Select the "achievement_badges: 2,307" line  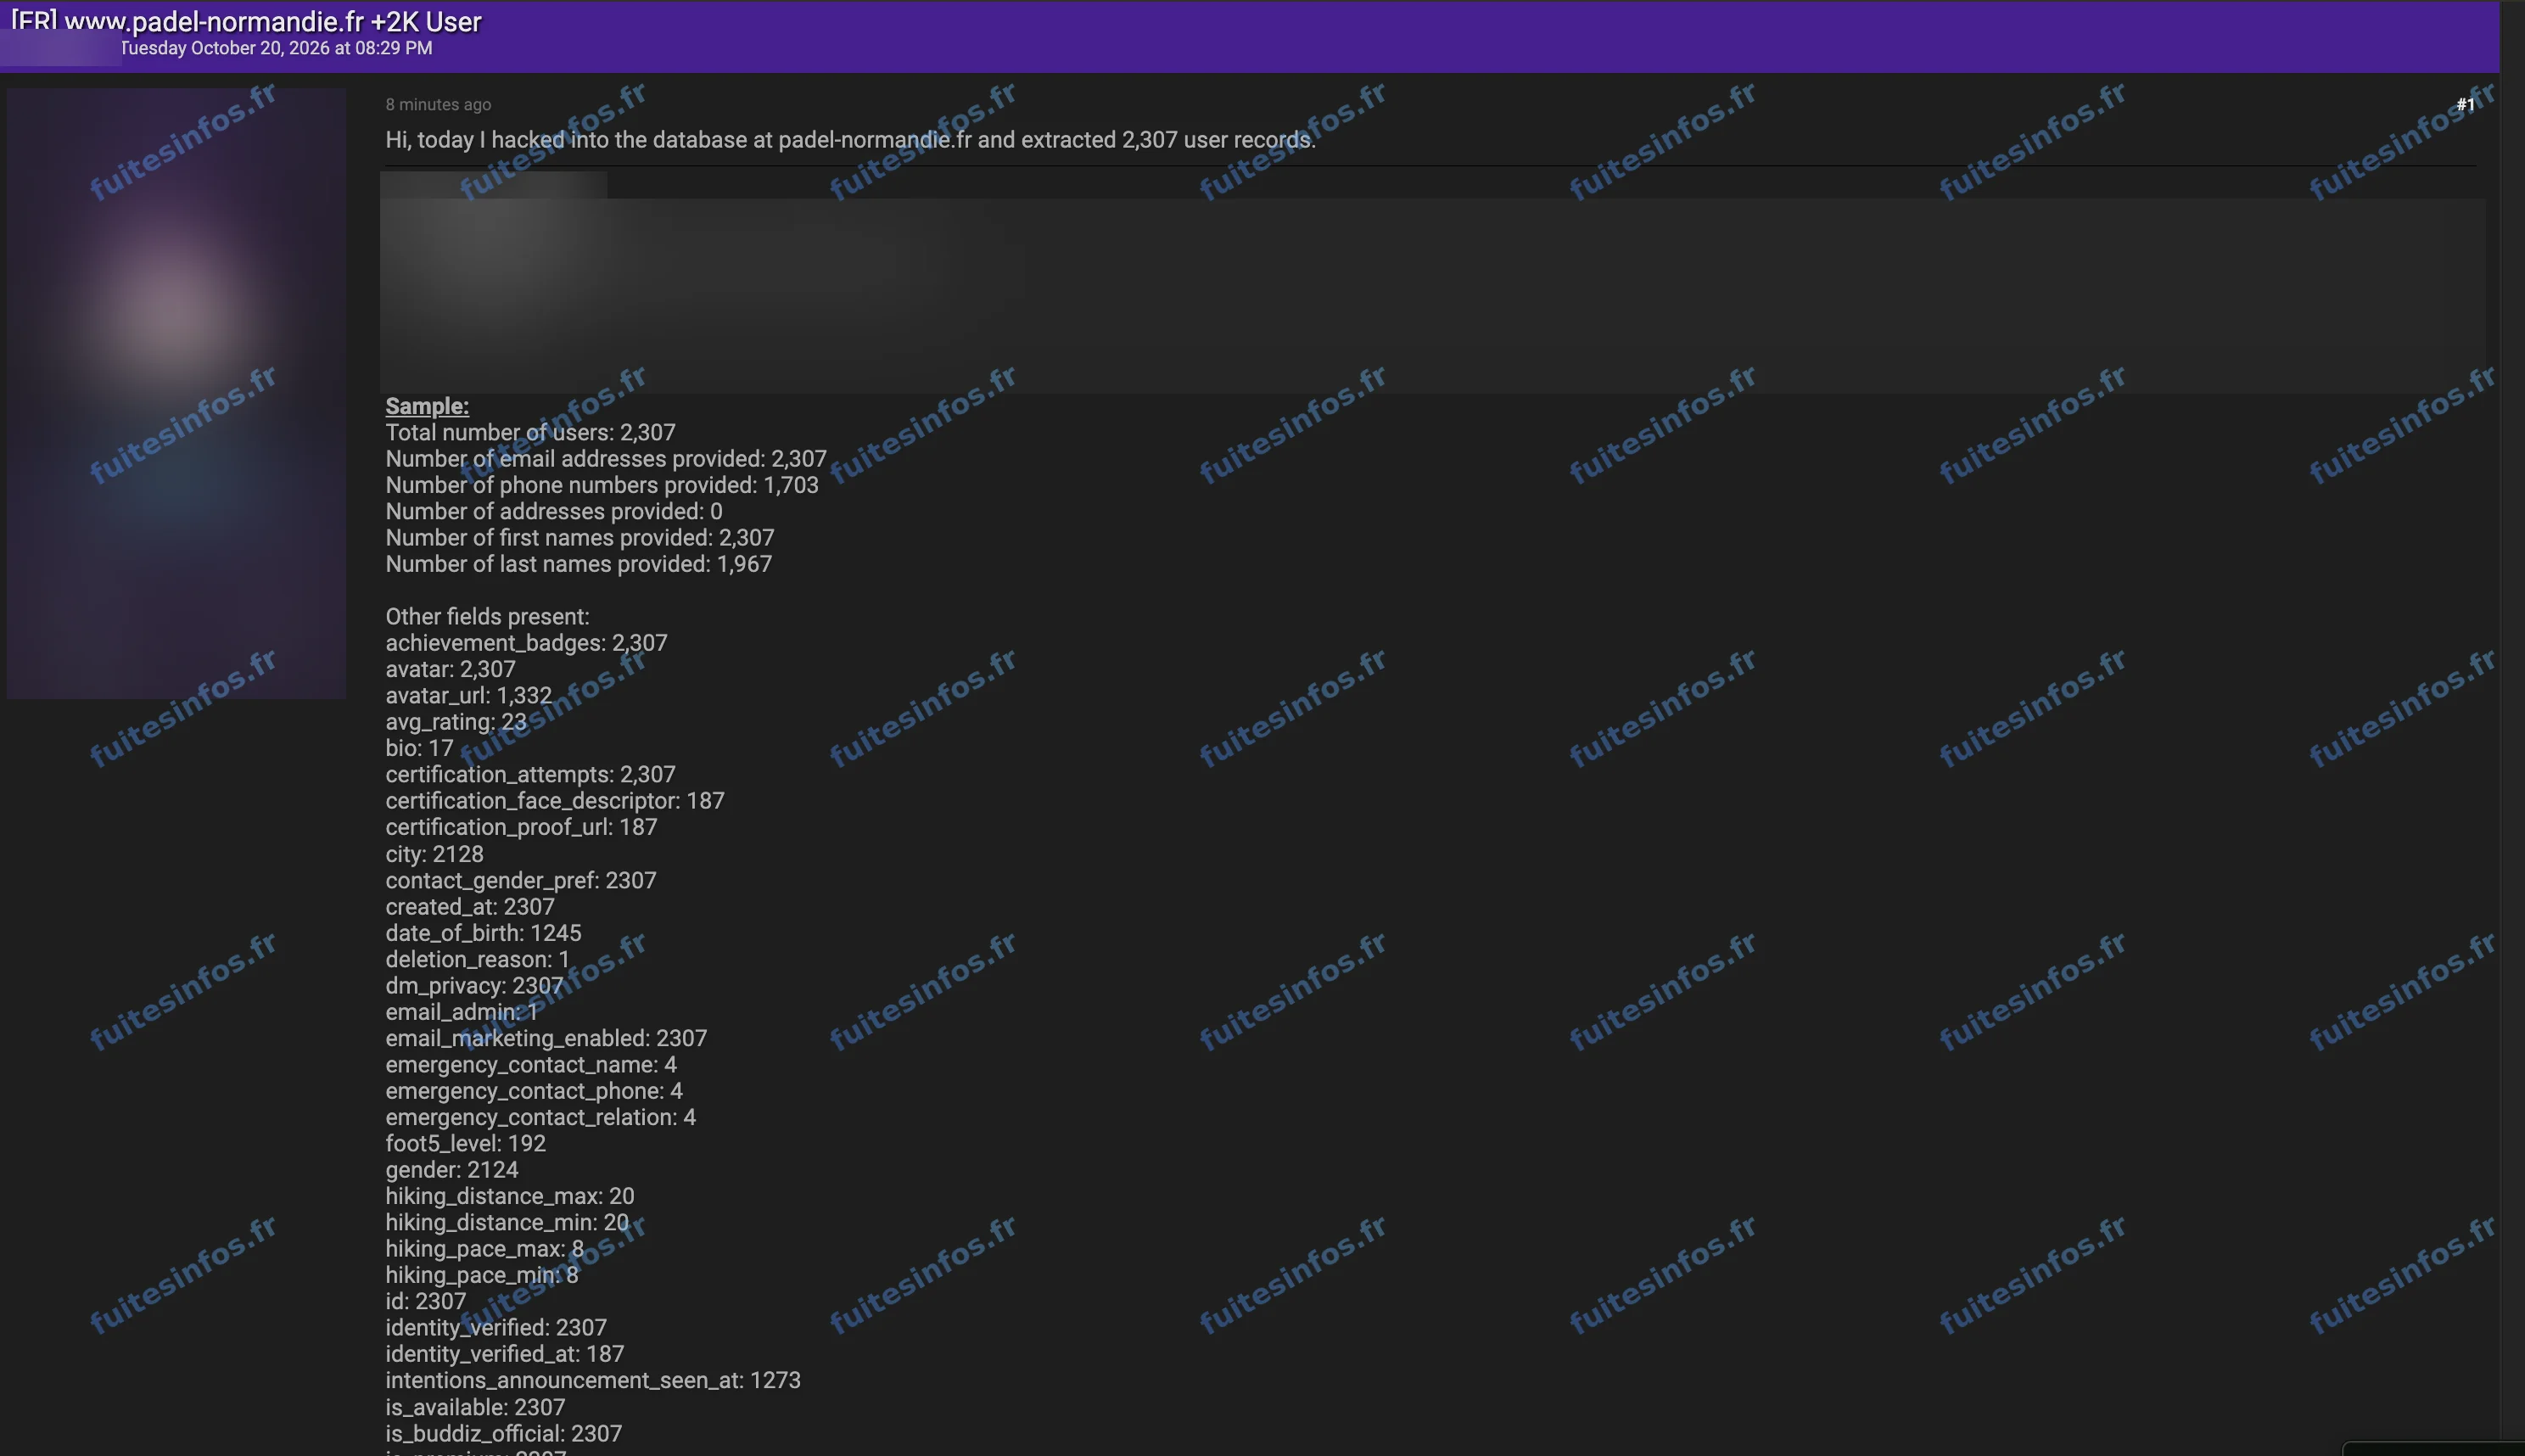527,643
